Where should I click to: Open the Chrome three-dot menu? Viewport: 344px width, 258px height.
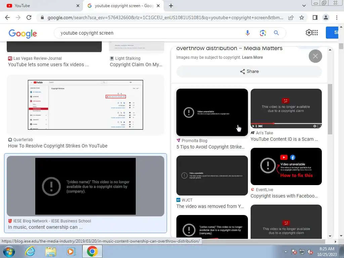(x=337, y=17)
